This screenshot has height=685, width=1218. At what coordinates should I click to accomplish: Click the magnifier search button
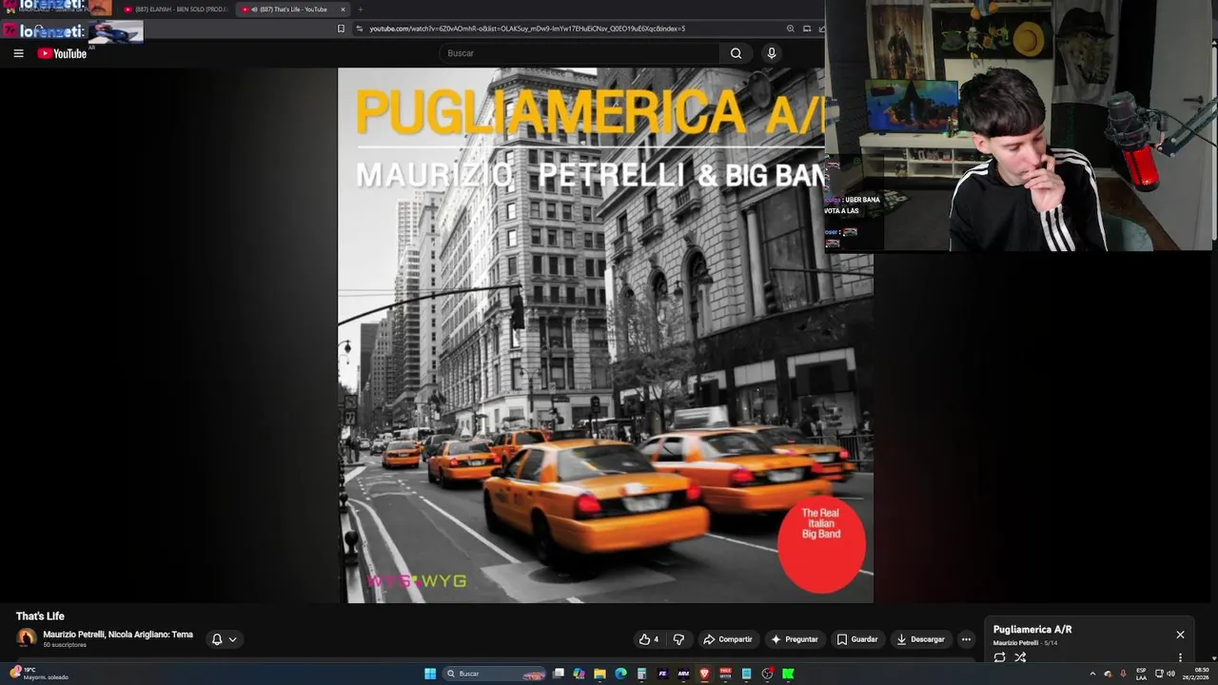click(x=736, y=53)
